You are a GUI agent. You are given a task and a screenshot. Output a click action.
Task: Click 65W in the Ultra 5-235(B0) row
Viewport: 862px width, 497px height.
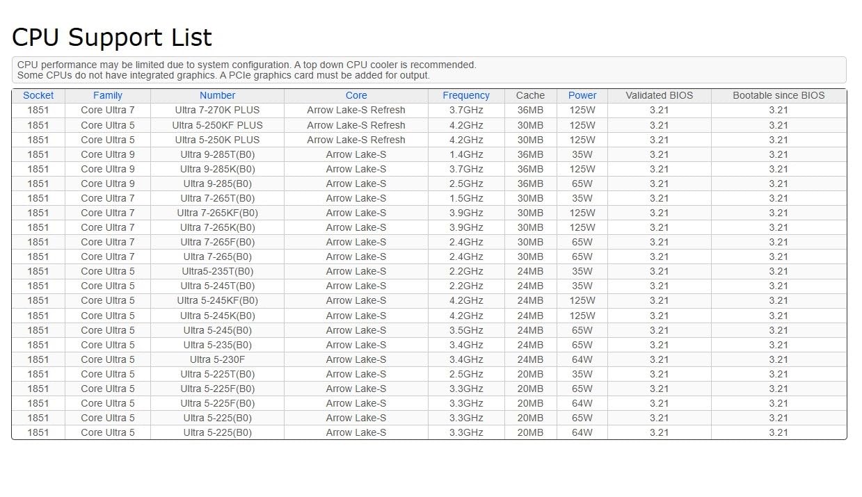click(582, 345)
